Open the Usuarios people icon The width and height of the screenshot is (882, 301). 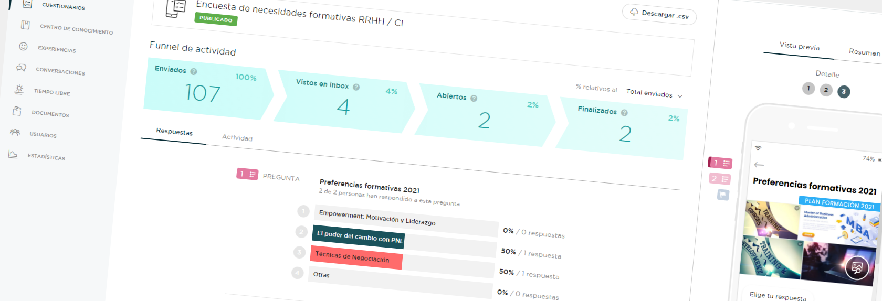[x=15, y=132]
